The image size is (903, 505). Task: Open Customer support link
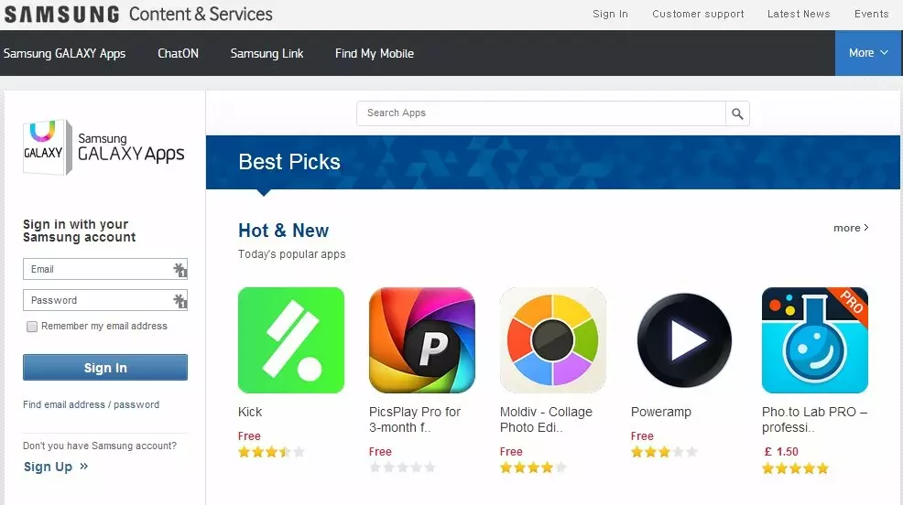tap(698, 14)
